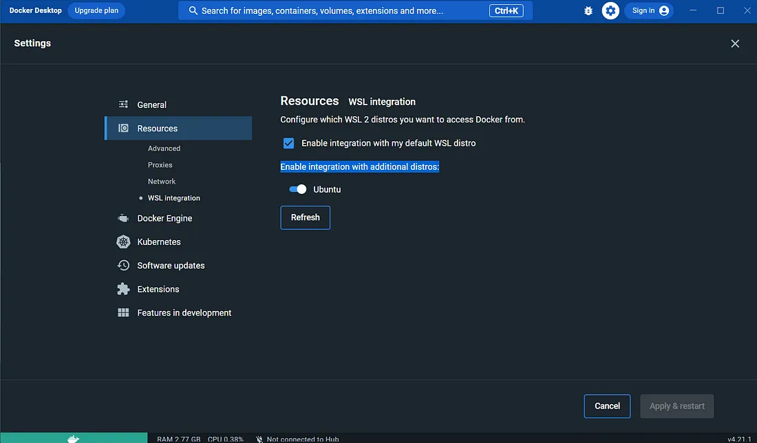Click the Cancel button

(607, 407)
